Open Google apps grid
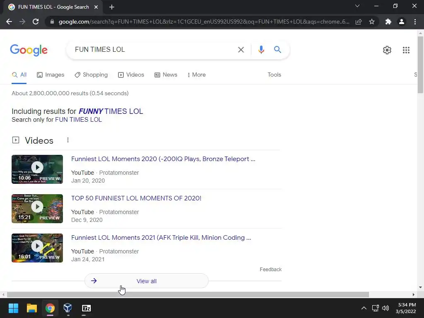 point(406,50)
